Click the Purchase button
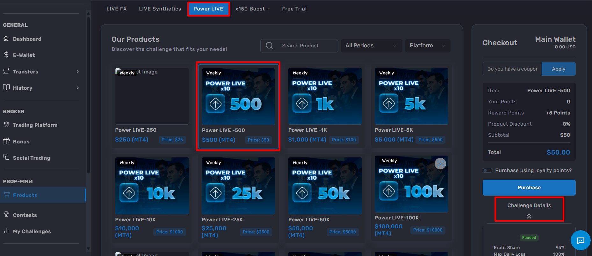Image resolution: width=592 pixels, height=256 pixels. (x=529, y=187)
